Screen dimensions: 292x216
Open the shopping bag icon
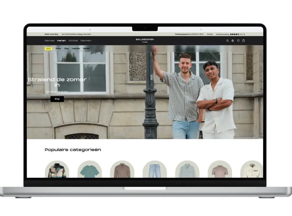point(243,41)
